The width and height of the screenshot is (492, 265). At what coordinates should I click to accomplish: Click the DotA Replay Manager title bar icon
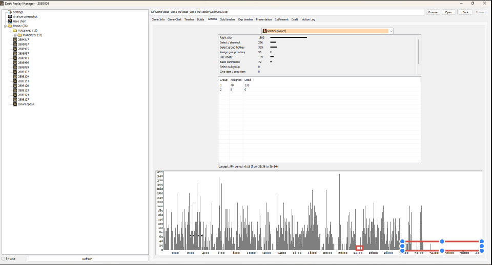2,3
